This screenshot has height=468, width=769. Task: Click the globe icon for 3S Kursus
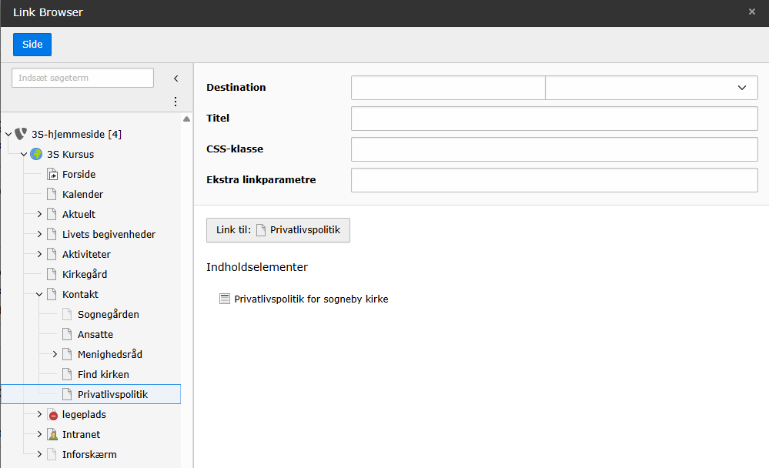(36, 154)
